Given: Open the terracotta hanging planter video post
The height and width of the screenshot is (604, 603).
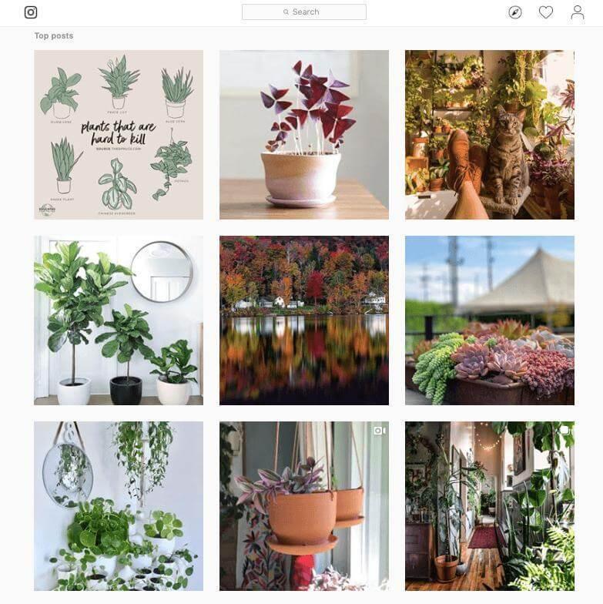Looking at the screenshot, I should [303, 506].
